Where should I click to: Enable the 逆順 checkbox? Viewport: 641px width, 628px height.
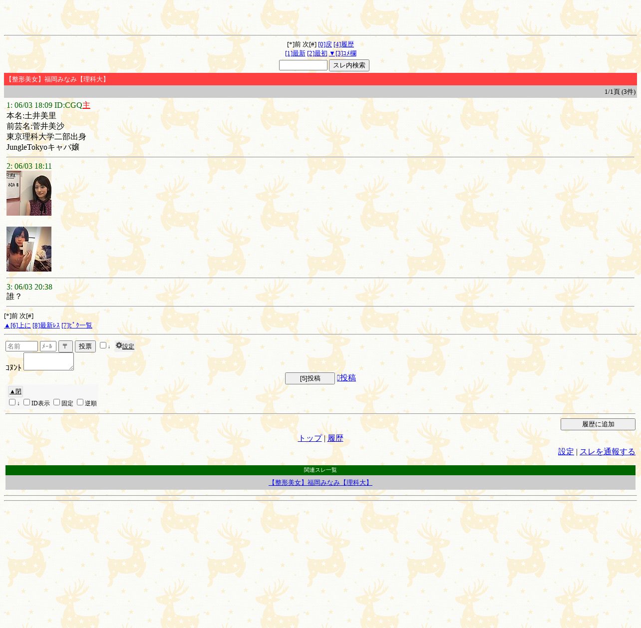point(80,402)
